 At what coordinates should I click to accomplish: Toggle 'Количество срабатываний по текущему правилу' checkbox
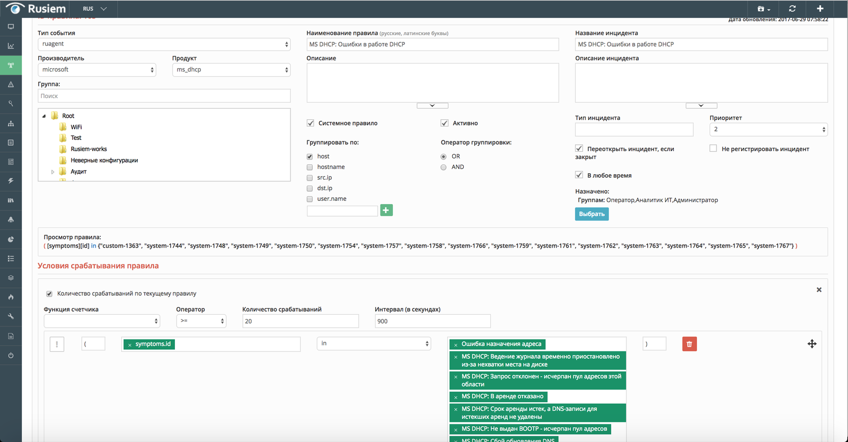[49, 294]
